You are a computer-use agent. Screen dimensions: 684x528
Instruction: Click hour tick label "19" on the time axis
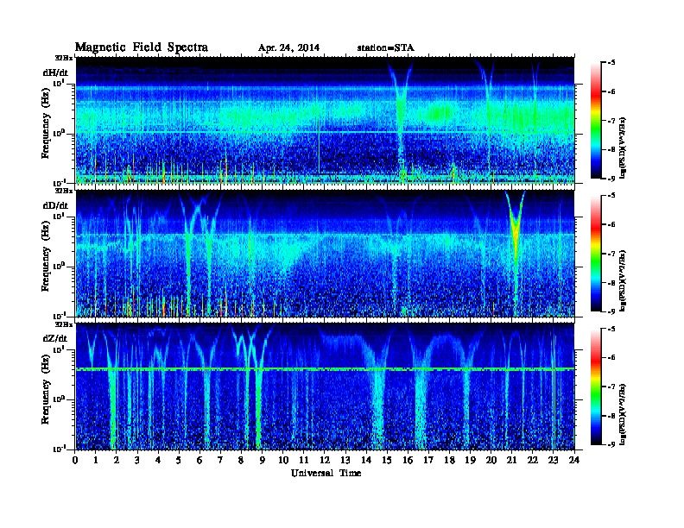[x=470, y=461]
